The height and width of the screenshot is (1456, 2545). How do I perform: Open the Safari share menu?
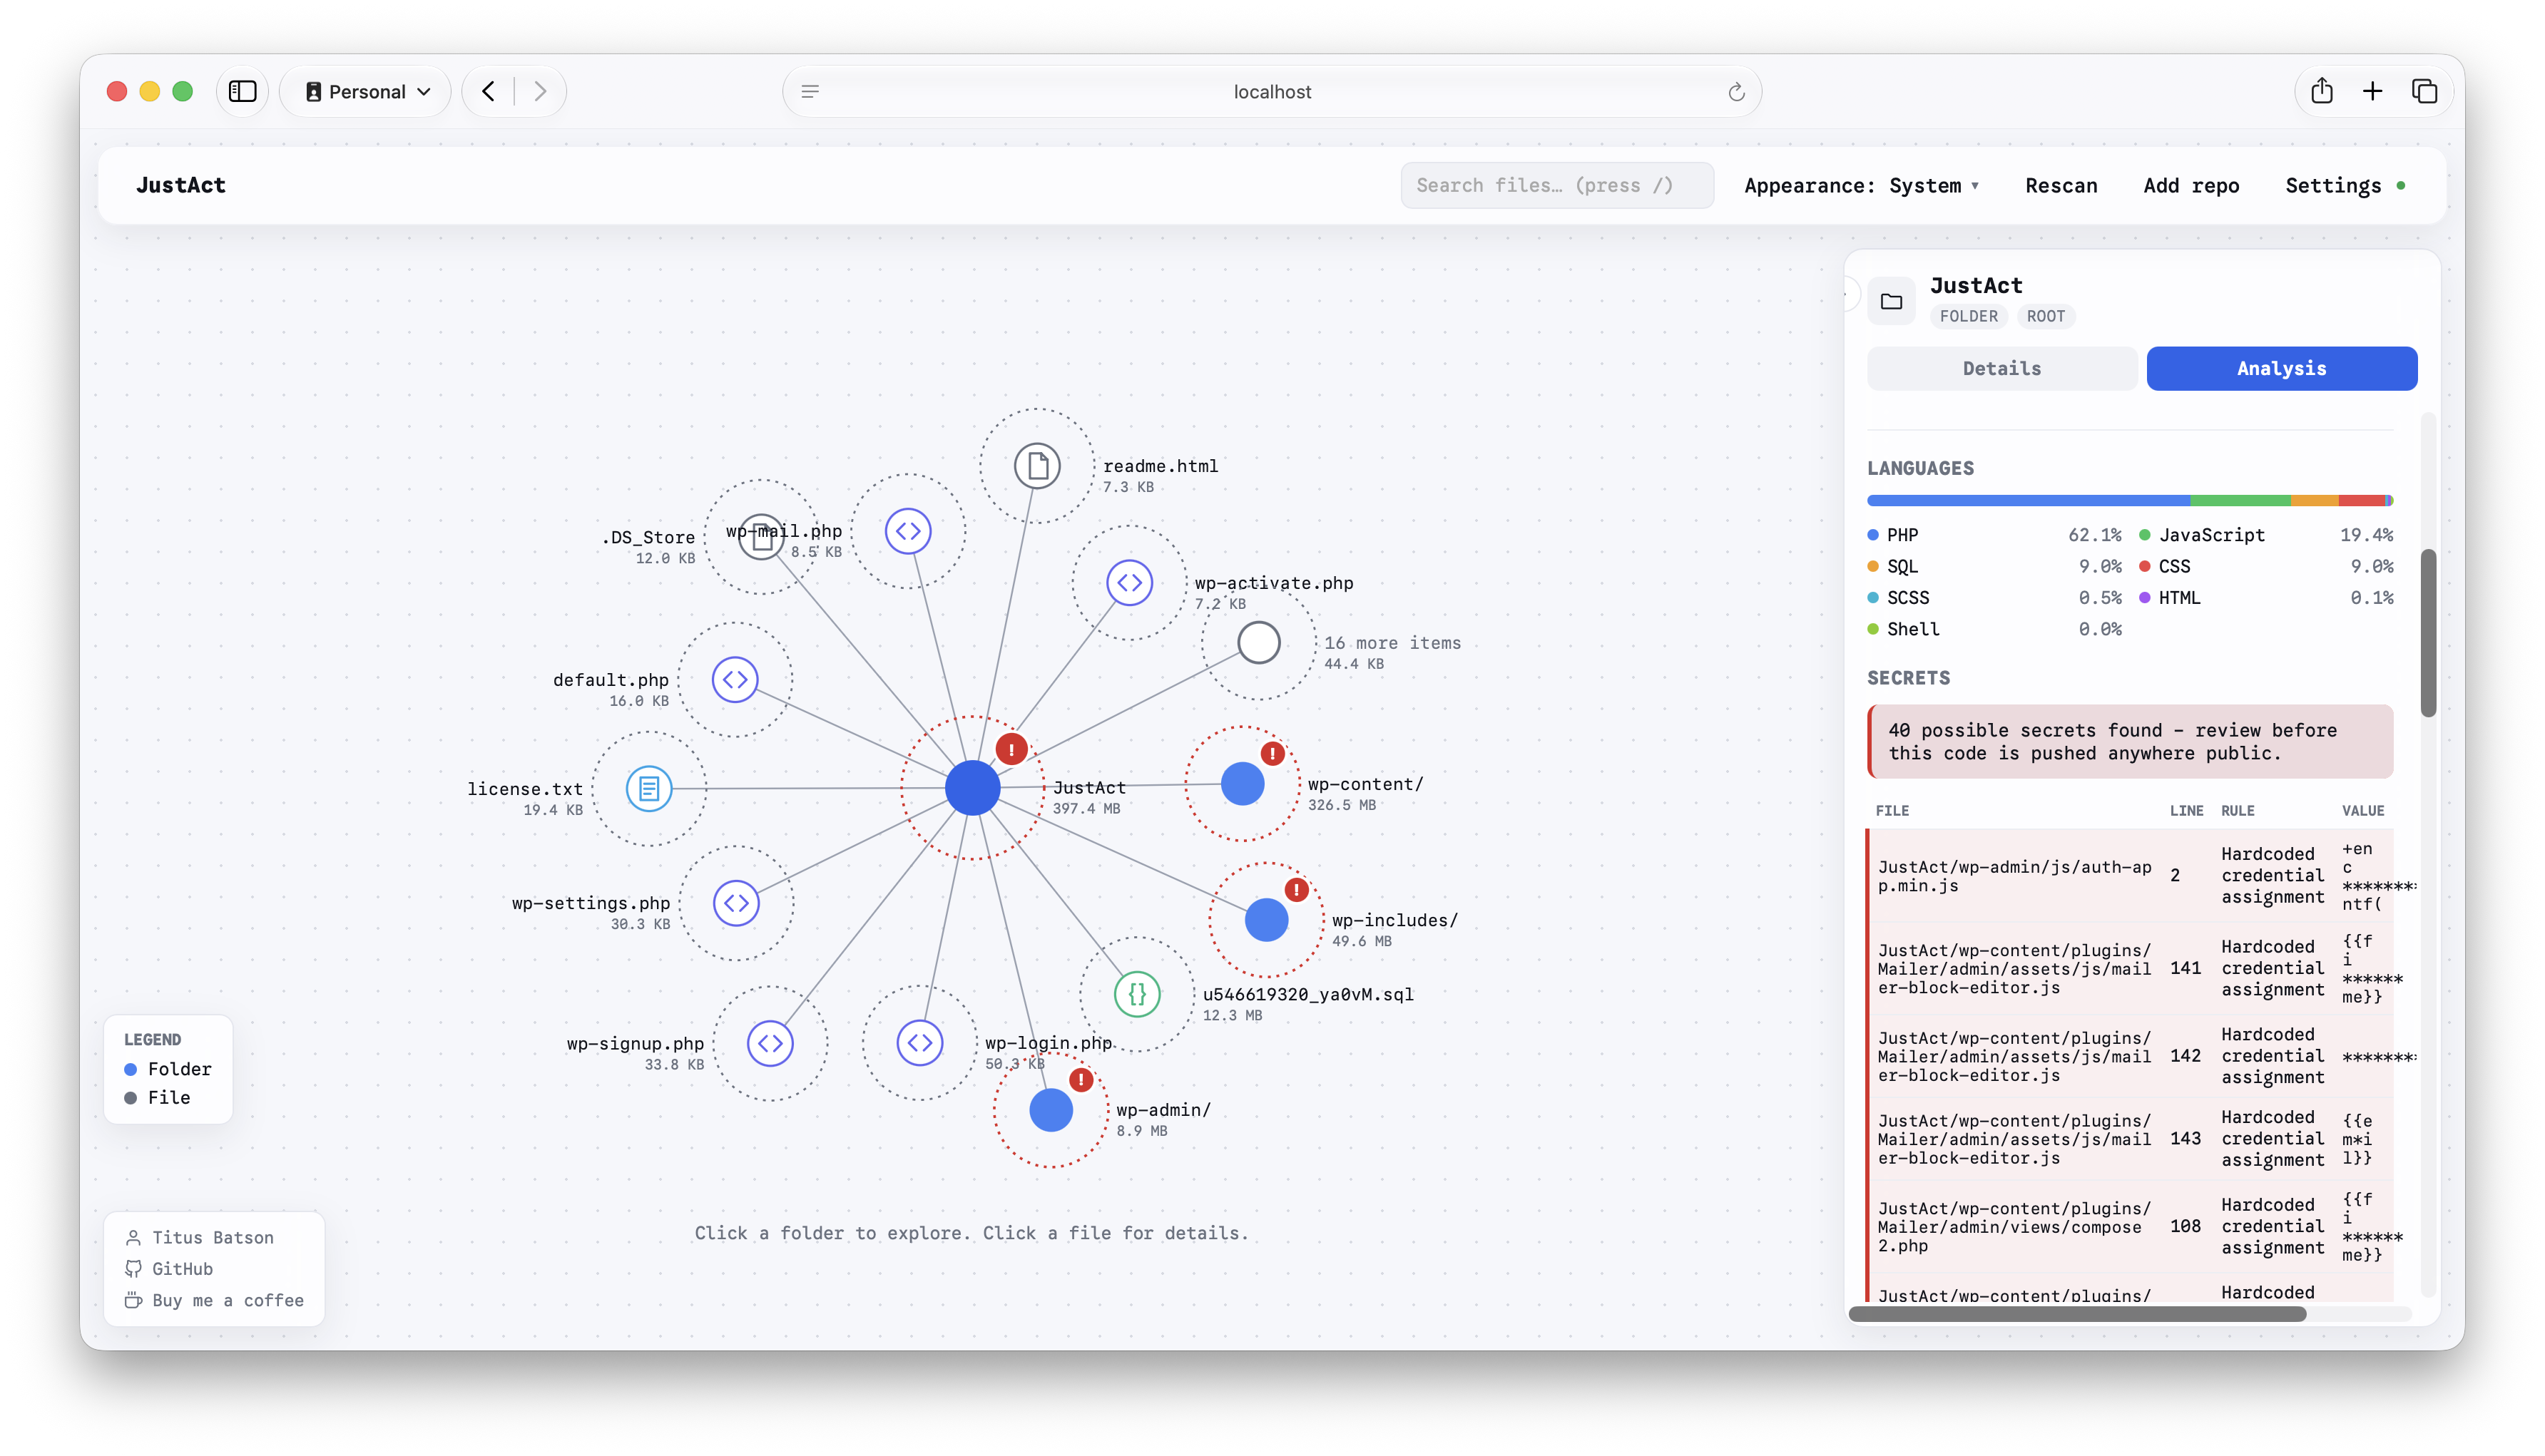coord(2322,92)
